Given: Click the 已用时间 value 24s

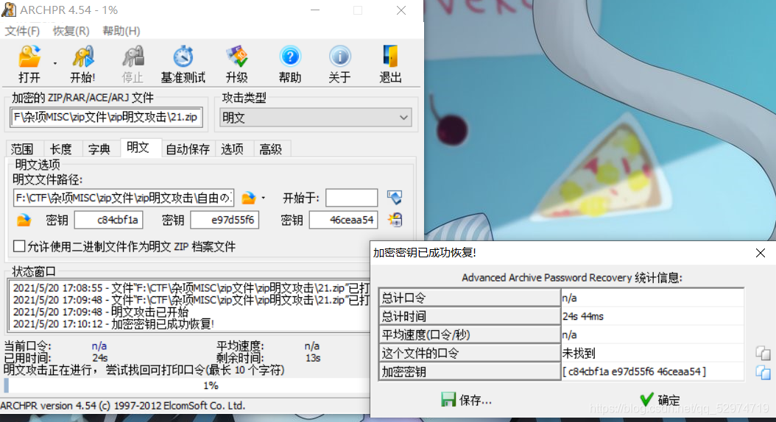Looking at the screenshot, I should [x=100, y=358].
